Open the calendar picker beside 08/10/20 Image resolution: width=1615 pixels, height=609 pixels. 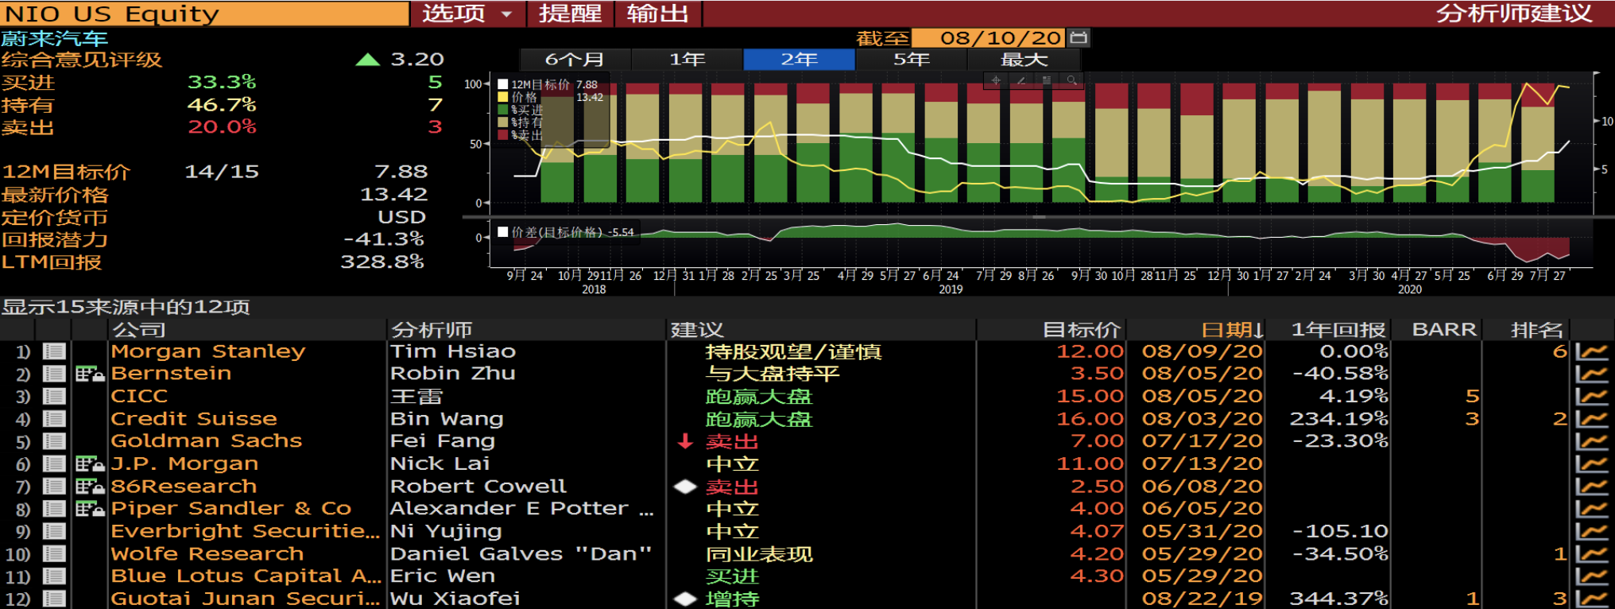[1079, 37]
